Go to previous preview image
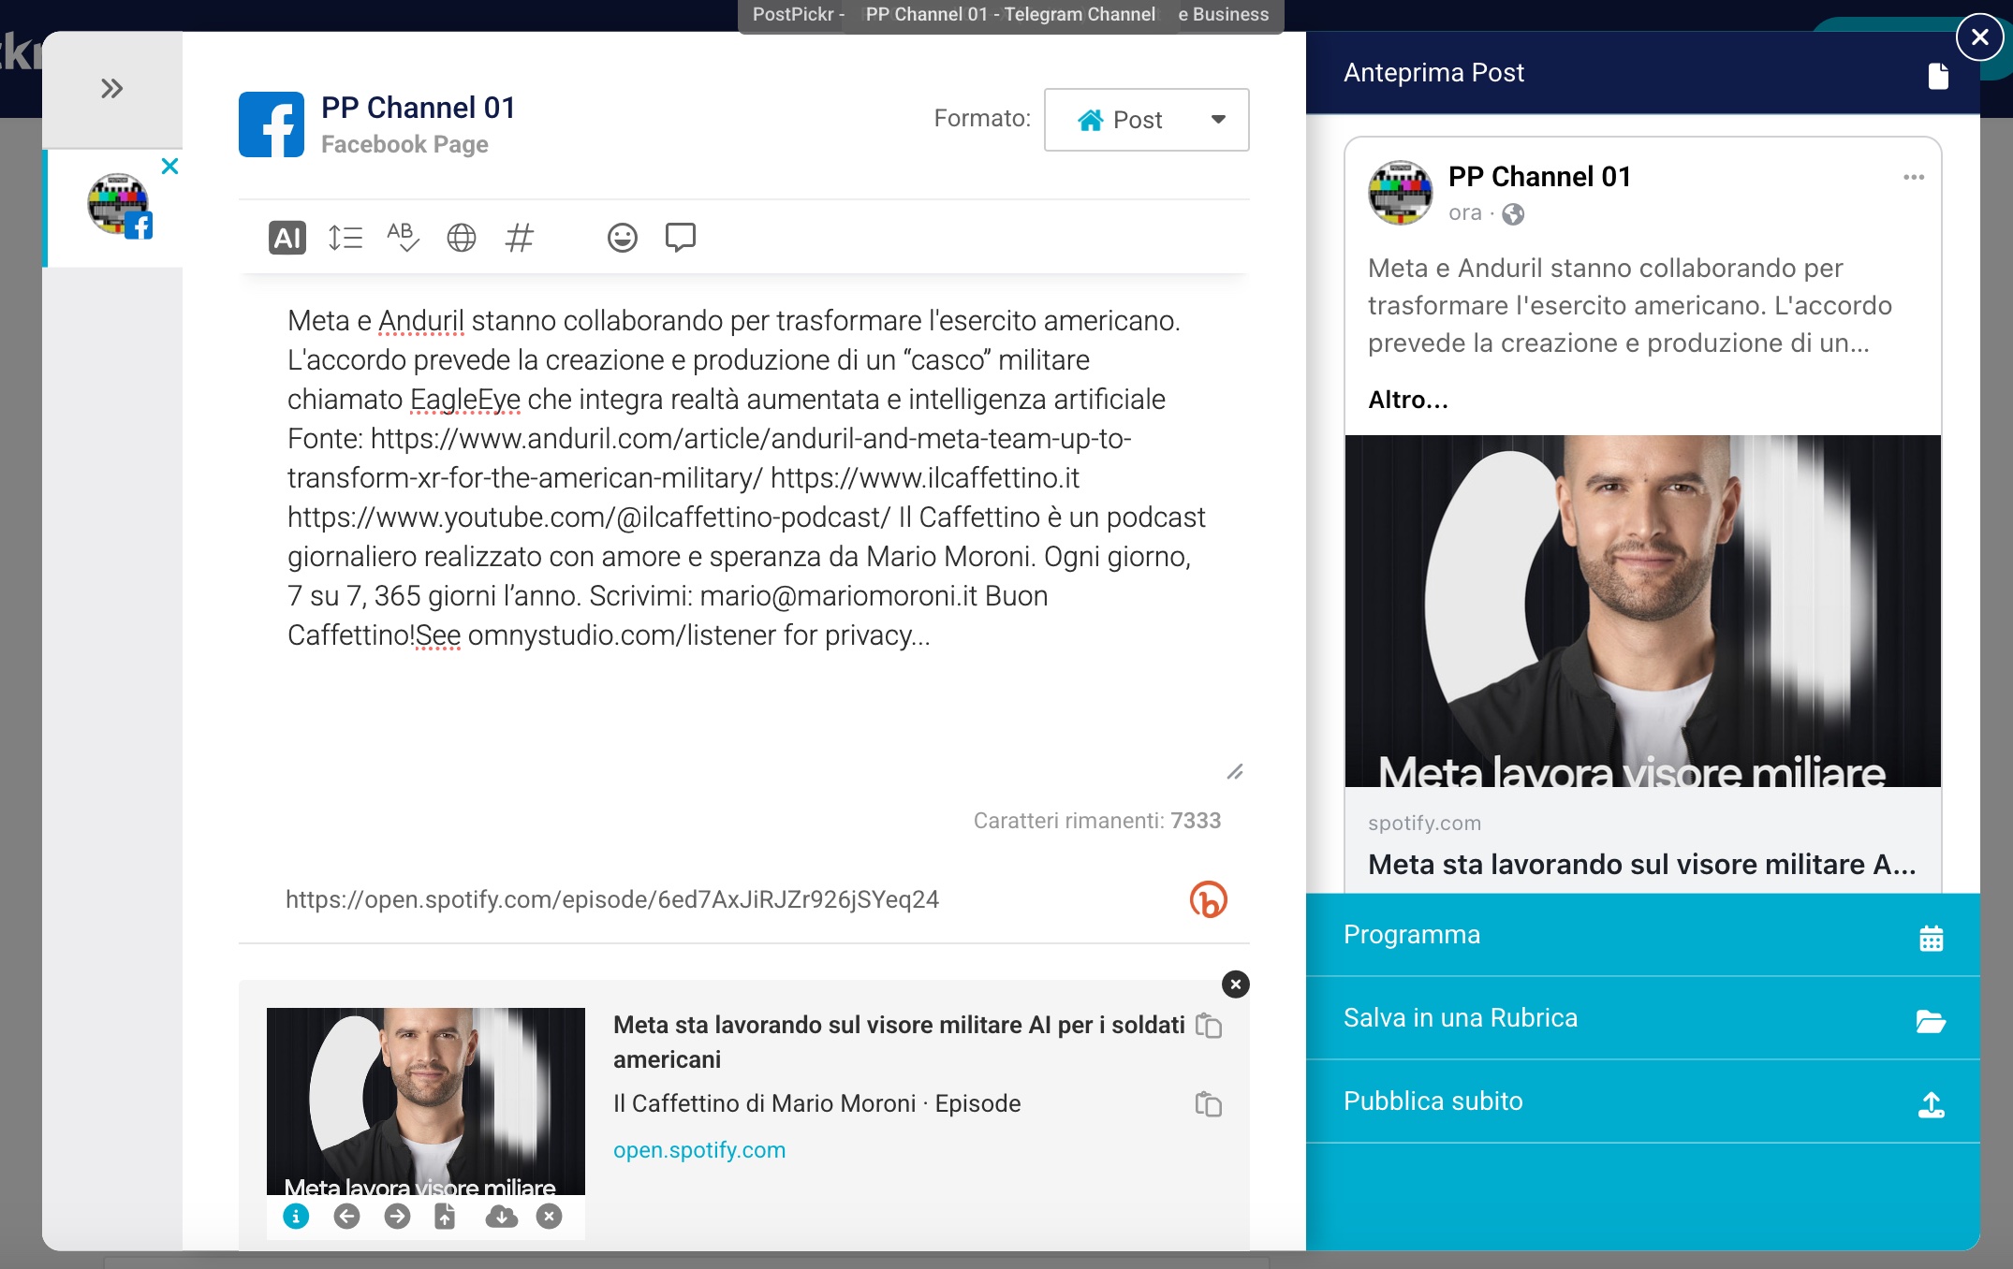 coord(346,1217)
